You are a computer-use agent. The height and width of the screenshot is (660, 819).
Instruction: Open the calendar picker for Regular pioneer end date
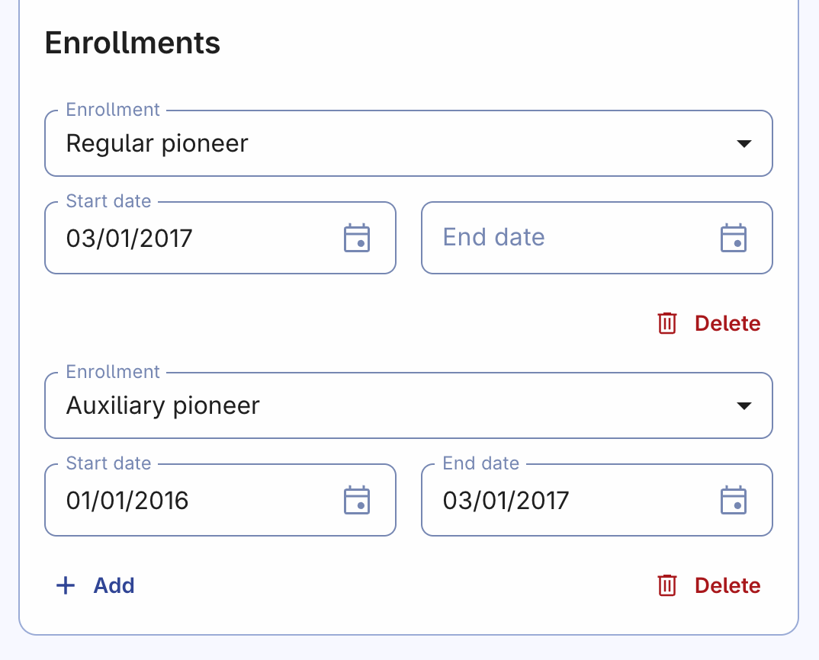[x=734, y=238]
